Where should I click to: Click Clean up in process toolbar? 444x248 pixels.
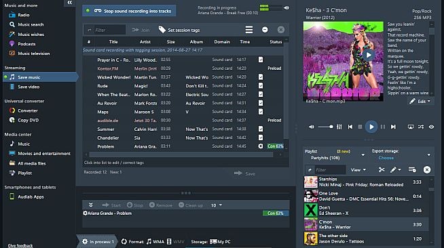(x=191, y=205)
